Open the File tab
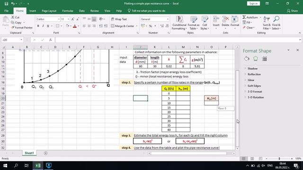 pyautogui.click(x=6, y=11)
